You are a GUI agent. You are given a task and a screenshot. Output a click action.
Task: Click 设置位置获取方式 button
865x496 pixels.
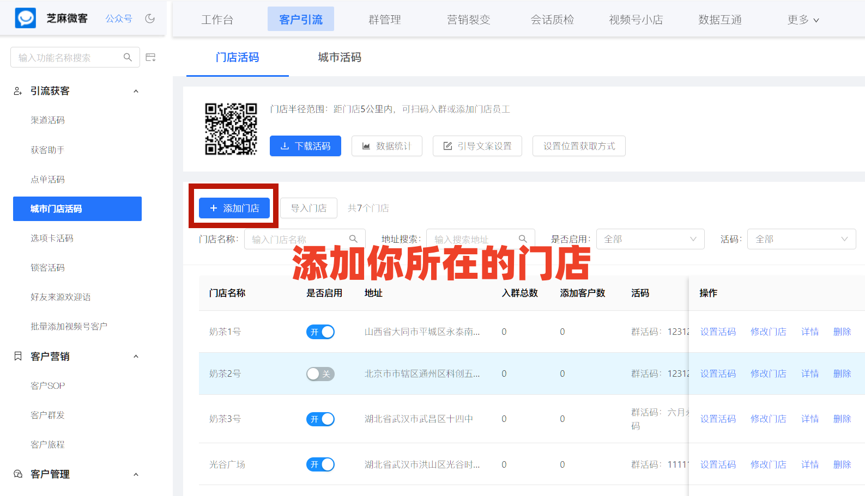coord(579,146)
